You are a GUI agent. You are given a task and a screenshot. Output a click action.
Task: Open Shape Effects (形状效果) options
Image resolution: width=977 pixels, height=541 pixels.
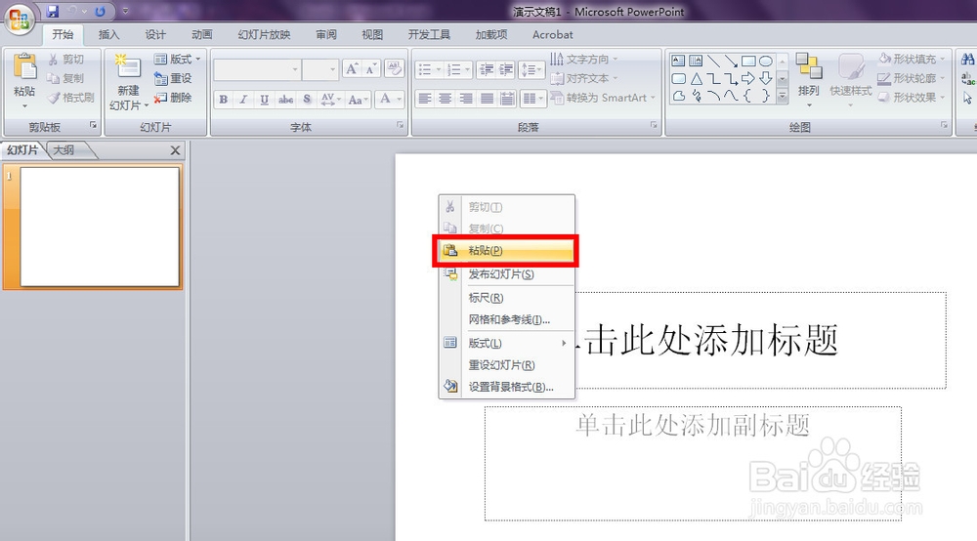click(913, 98)
